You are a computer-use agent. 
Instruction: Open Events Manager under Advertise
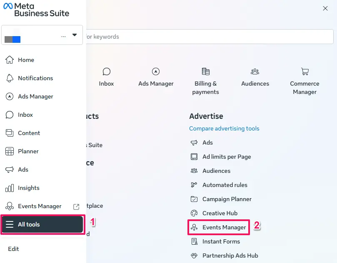click(x=224, y=227)
